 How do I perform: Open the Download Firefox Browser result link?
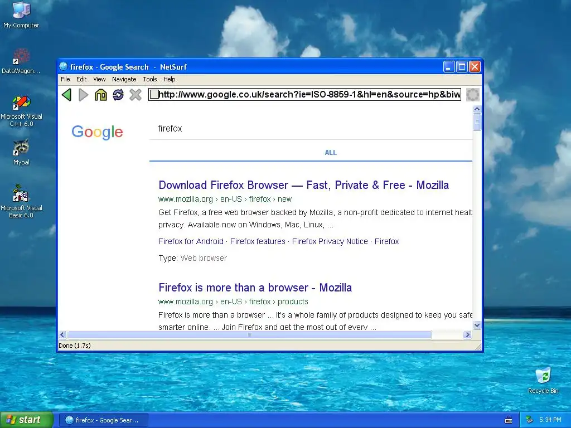pos(304,185)
